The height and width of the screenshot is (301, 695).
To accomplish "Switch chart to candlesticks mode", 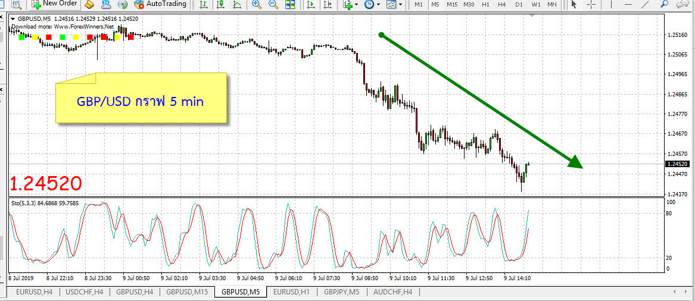I will 221,5.
